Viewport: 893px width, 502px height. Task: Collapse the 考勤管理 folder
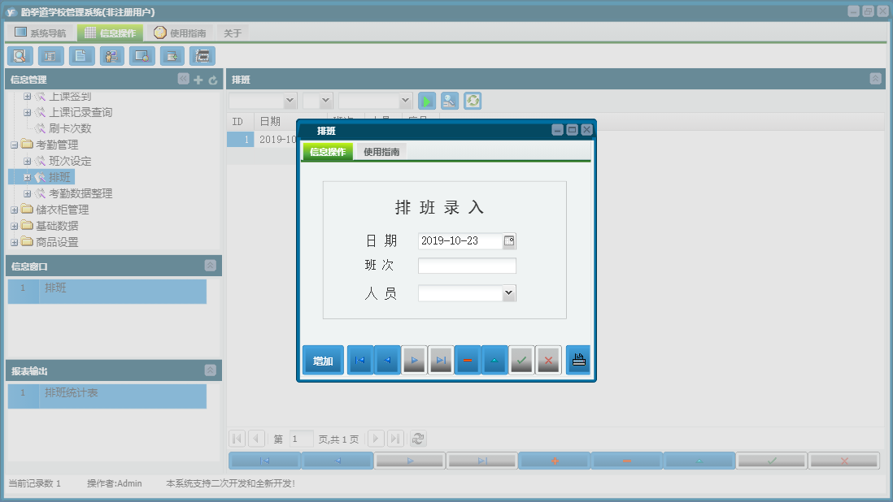tap(15, 145)
